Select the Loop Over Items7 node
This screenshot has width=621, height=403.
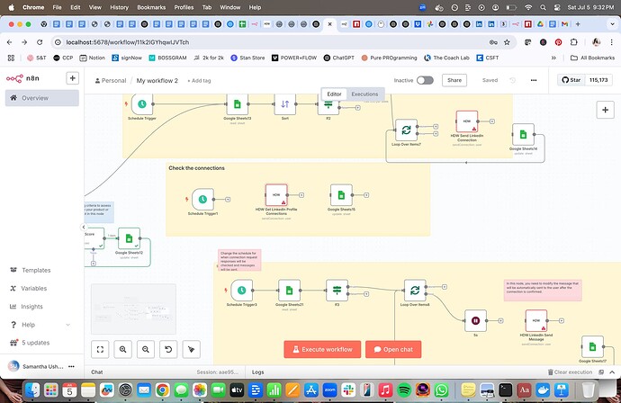(406, 130)
